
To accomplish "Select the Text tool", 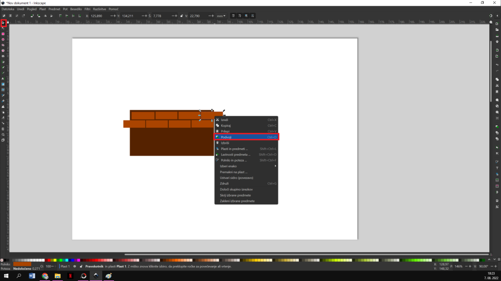I will point(3,79).
